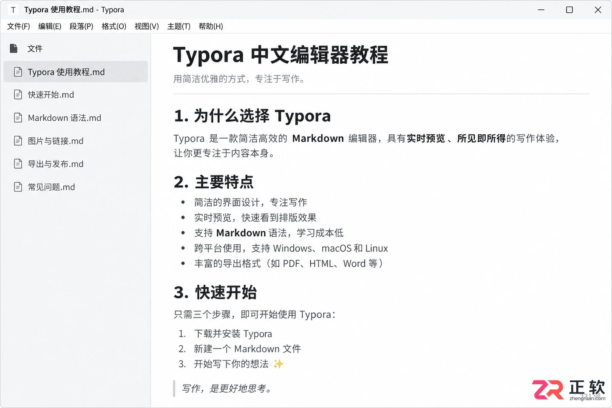Open the 编辑(E) menu

50,26
